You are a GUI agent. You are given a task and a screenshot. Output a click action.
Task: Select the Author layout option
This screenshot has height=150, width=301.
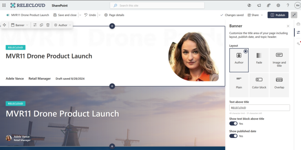coord(239,60)
